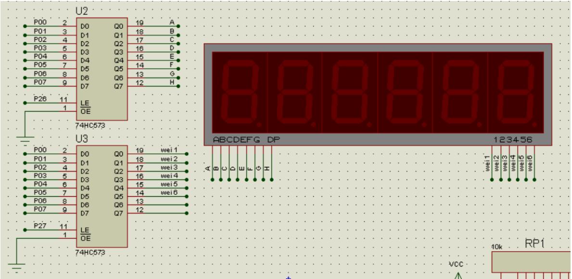
Task: Select the P26 net label at U2's LE pin
Action: click(x=39, y=99)
